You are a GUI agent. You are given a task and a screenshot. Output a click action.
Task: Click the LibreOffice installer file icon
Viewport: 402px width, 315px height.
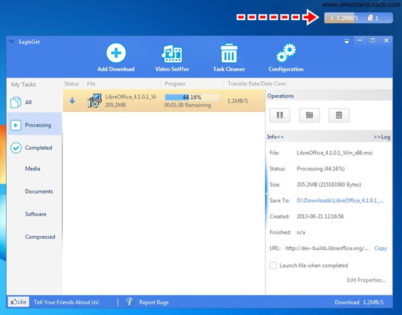coord(94,100)
